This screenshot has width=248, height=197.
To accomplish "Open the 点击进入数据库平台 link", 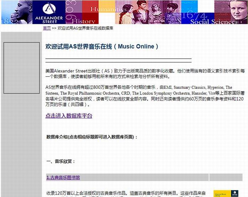I will pos(69,116).
